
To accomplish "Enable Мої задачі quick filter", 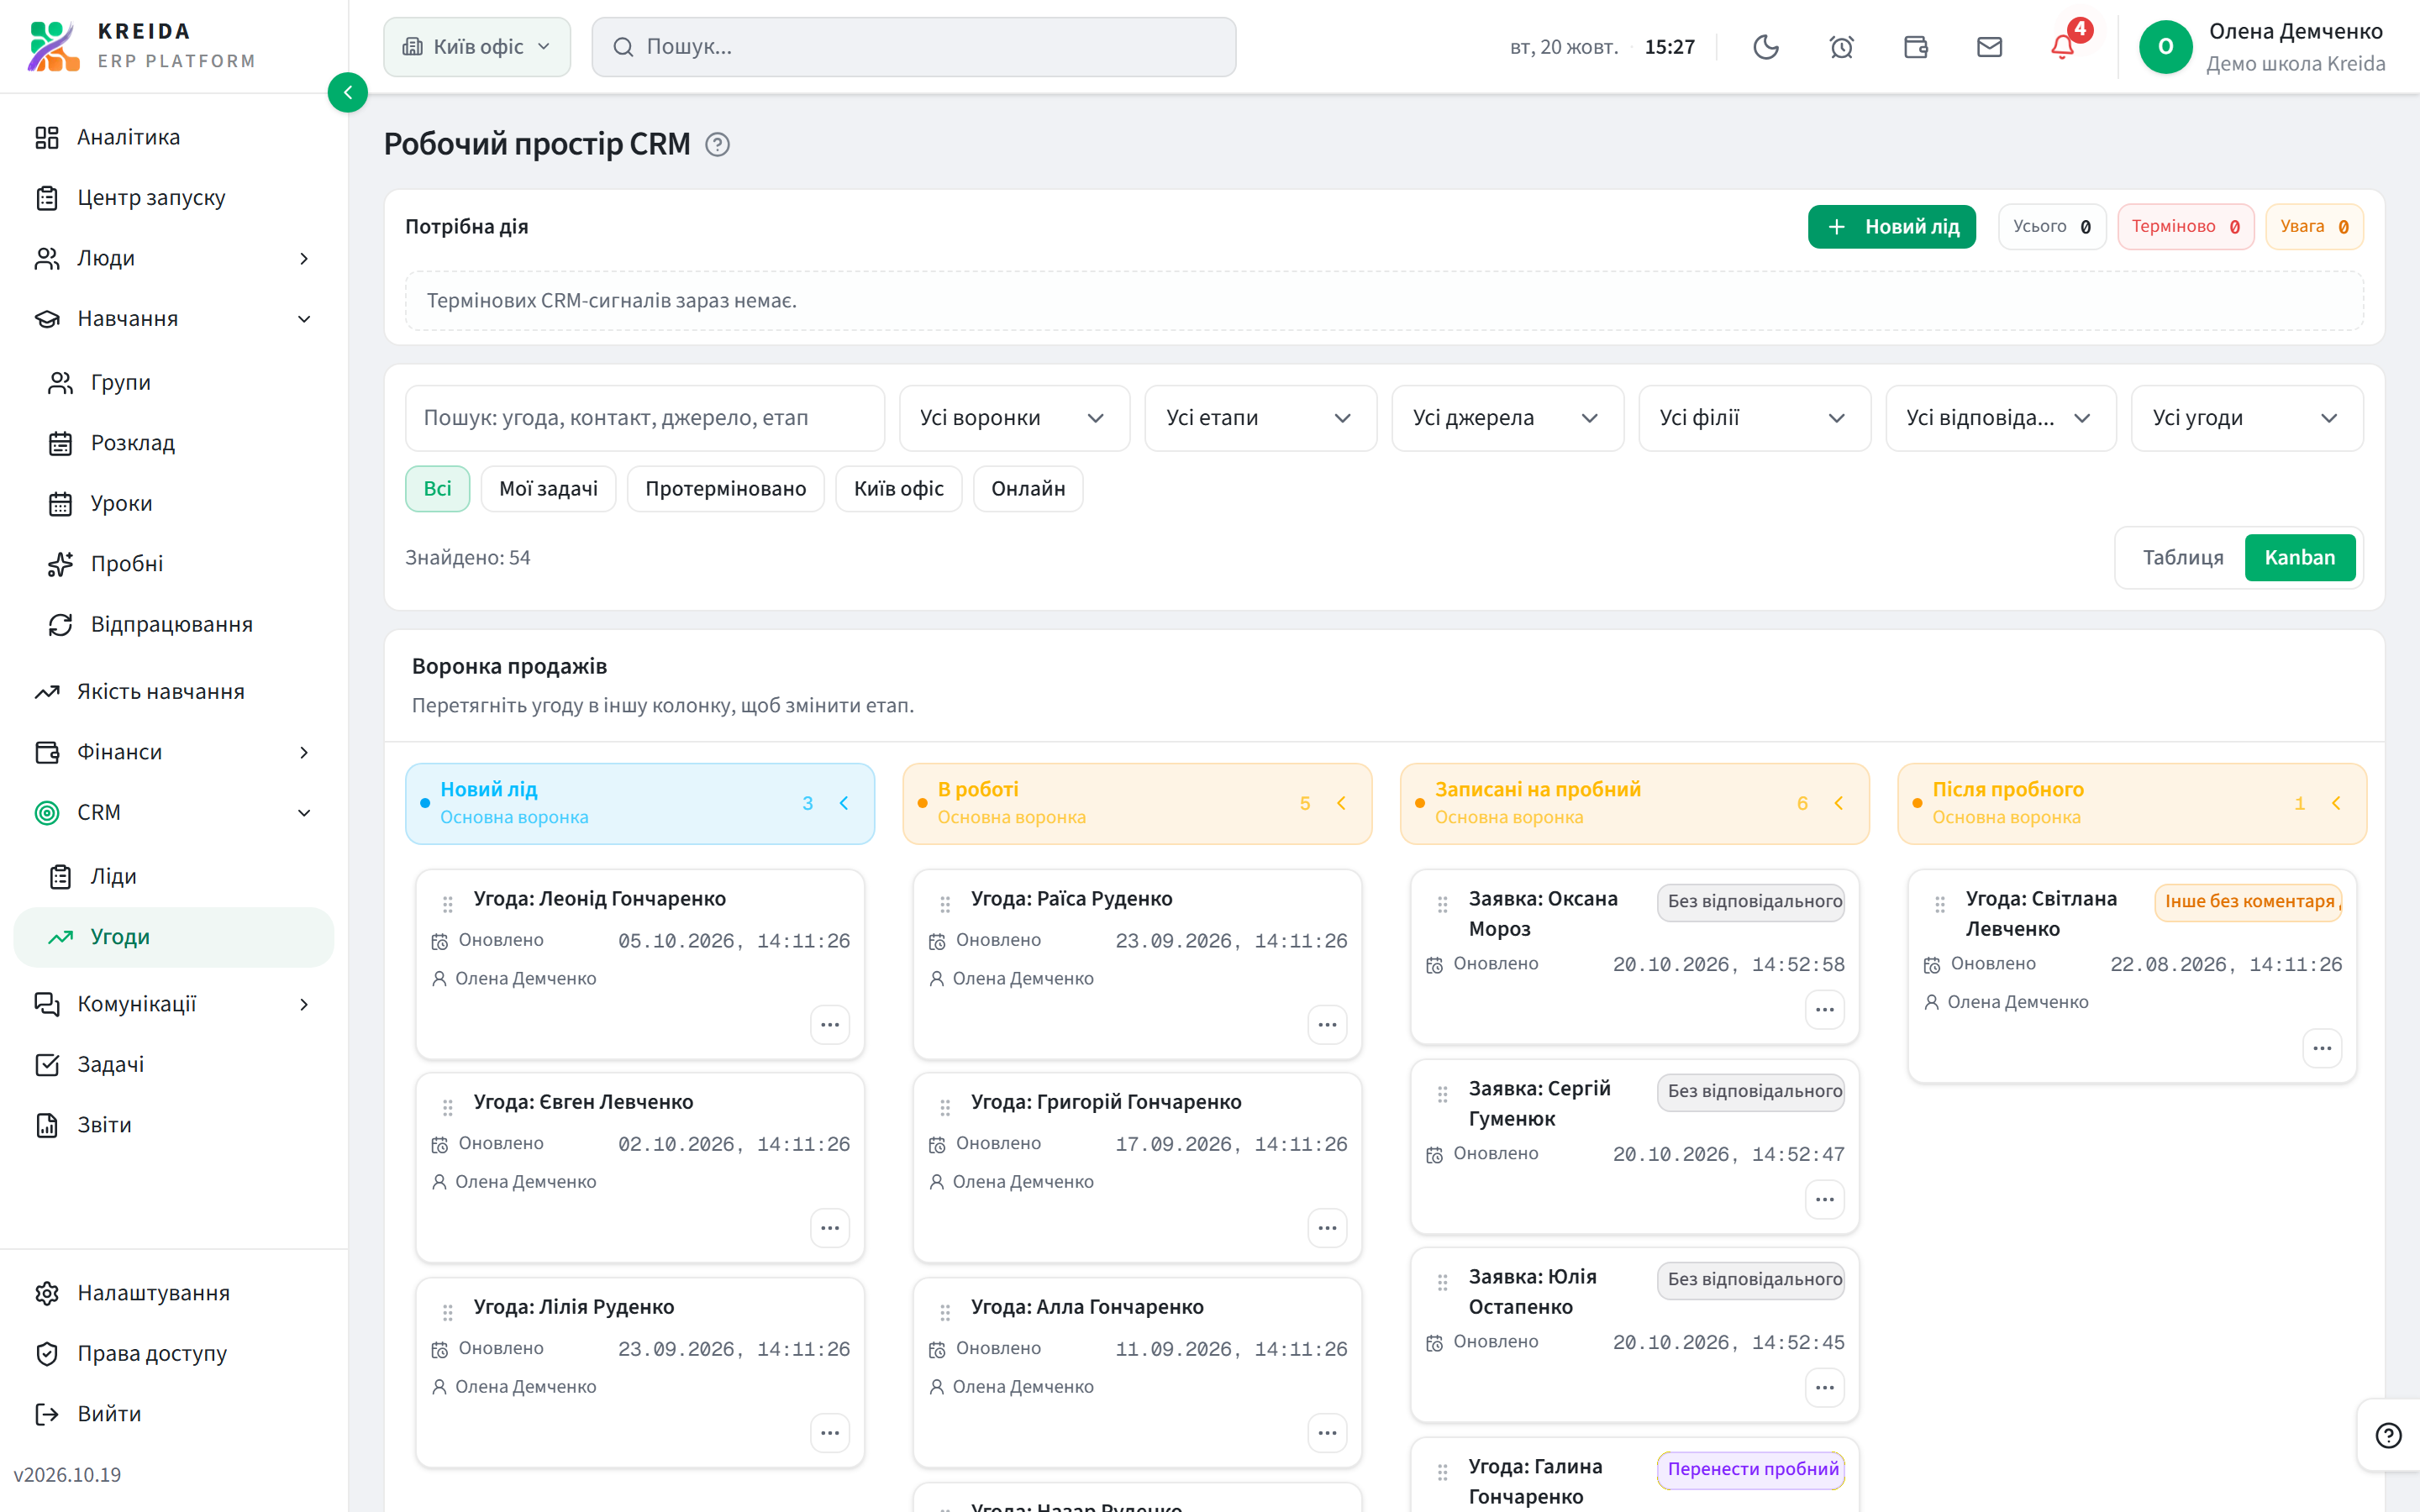I will pos(548,488).
